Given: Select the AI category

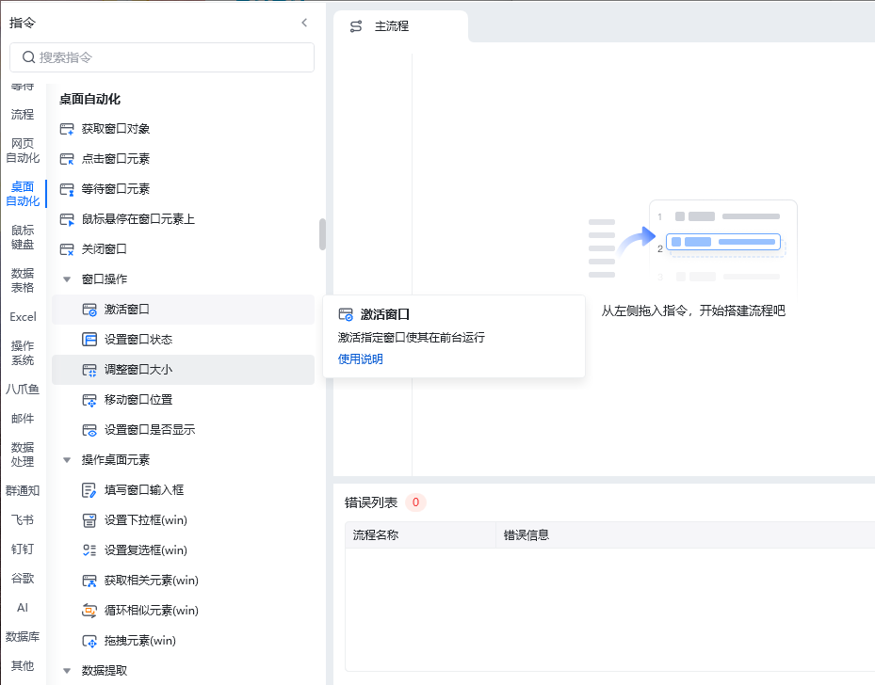Looking at the screenshot, I should pyautogui.click(x=23, y=608).
